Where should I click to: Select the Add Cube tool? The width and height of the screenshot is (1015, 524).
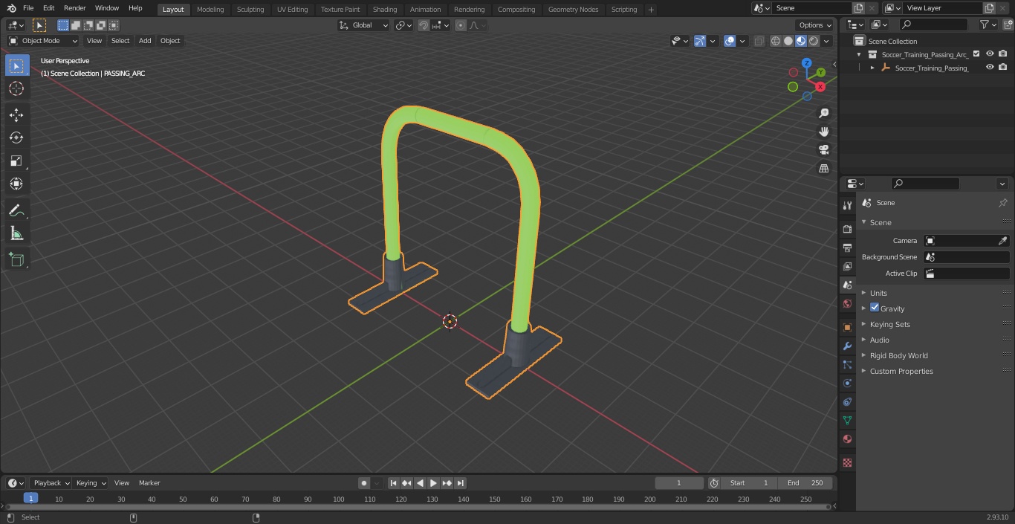pos(16,260)
